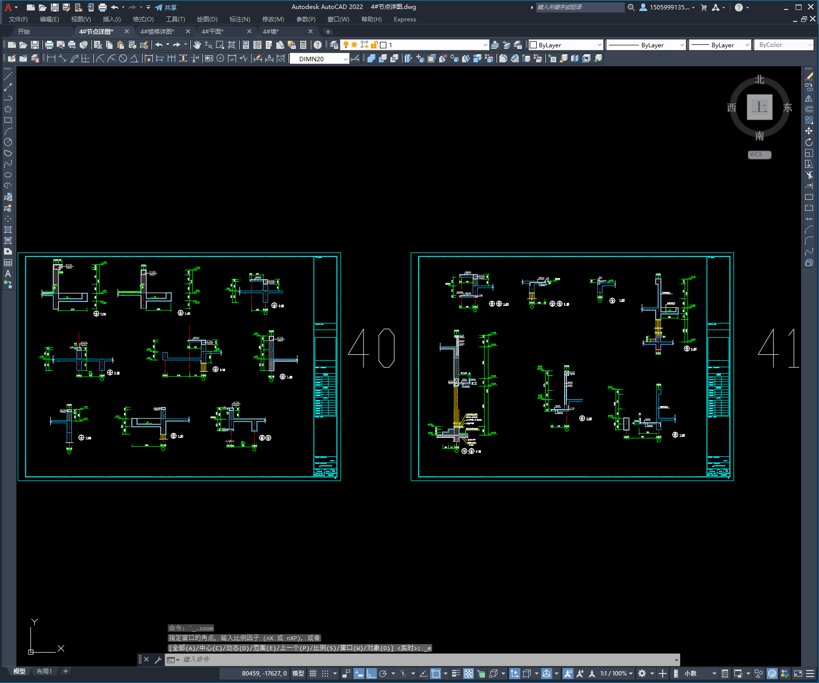Click the 上 top face of ViewCube
This screenshot has height=683, width=819.
click(759, 107)
